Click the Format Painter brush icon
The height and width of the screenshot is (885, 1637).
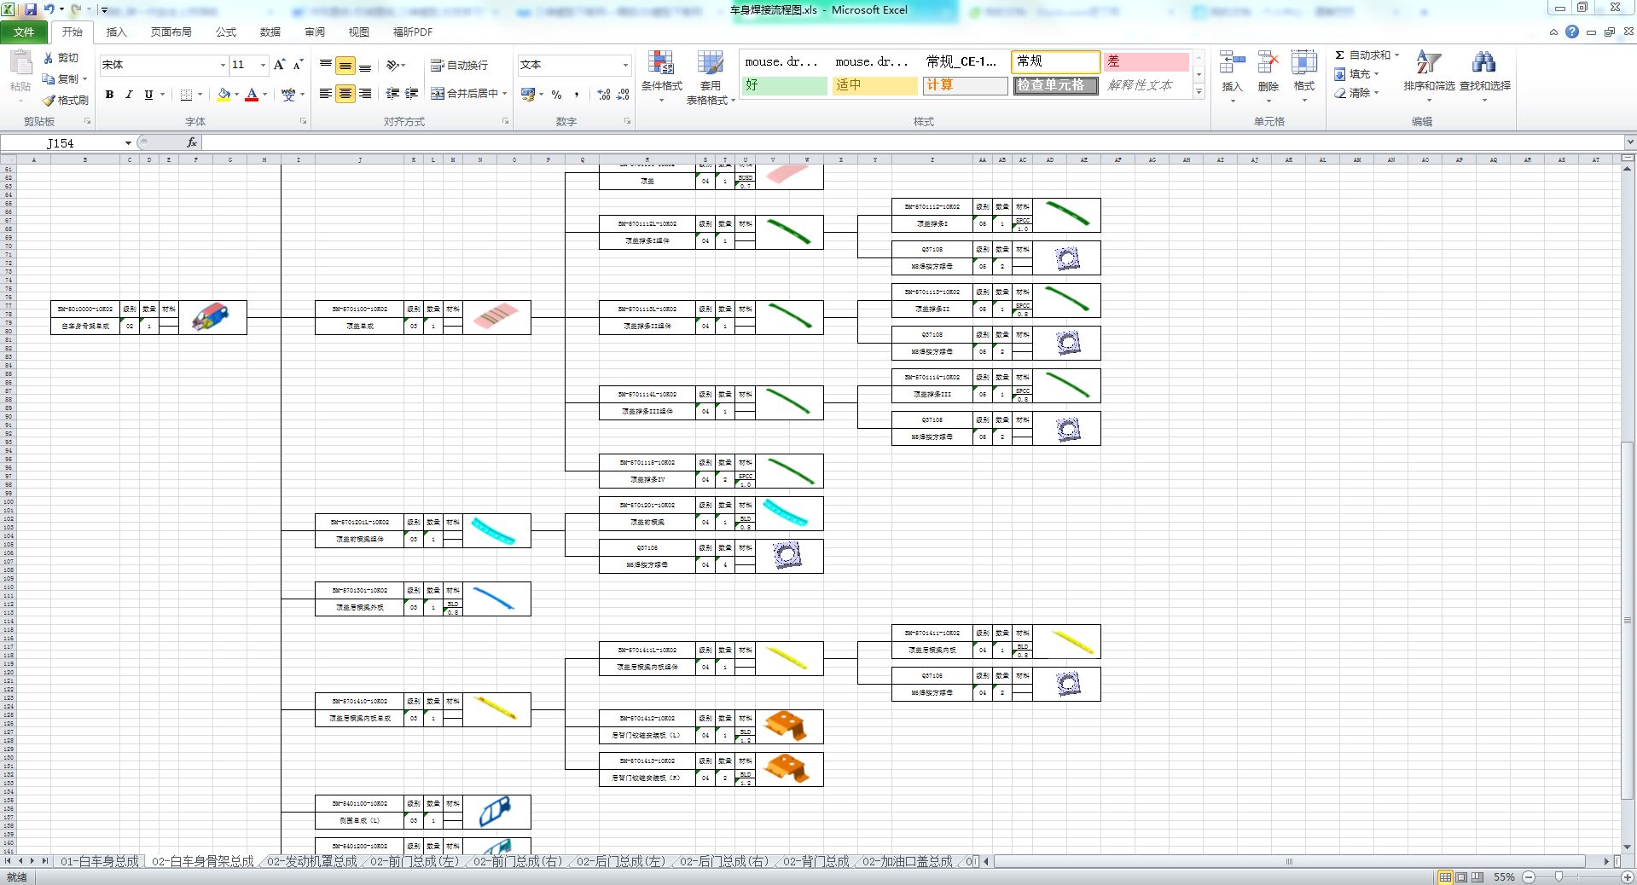click(x=49, y=100)
